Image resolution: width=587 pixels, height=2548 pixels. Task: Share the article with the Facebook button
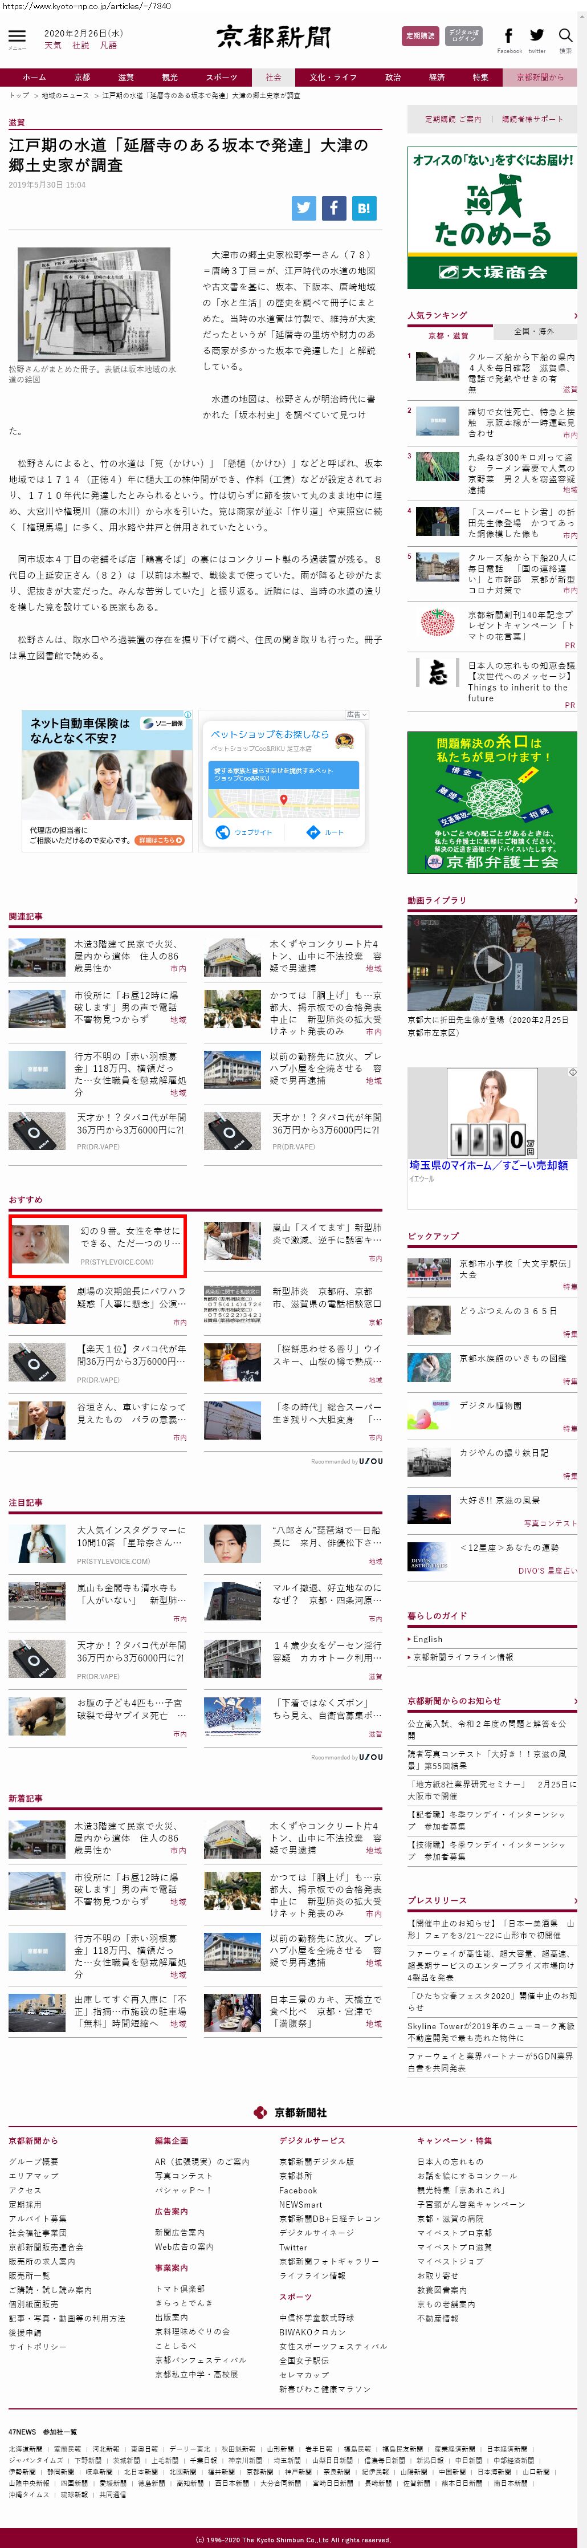click(334, 208)
